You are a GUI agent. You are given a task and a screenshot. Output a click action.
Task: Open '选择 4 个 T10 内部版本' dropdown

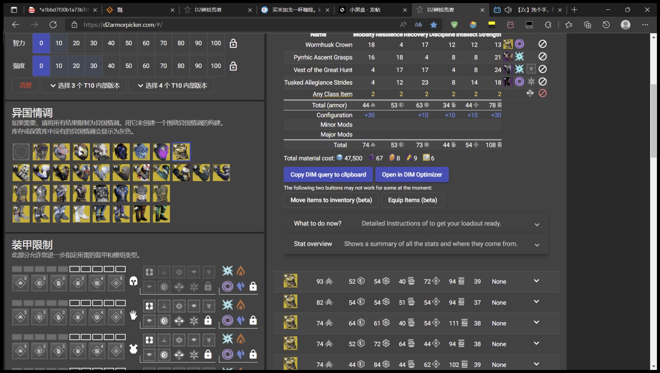(x=171, y=85)
